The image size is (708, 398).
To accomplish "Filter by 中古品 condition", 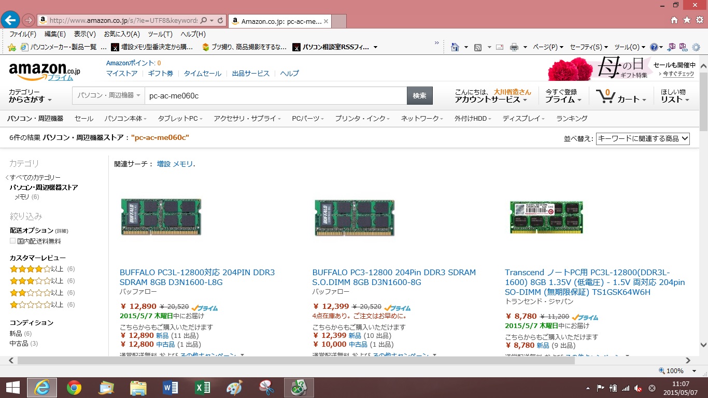I will [x=23, y=344].
